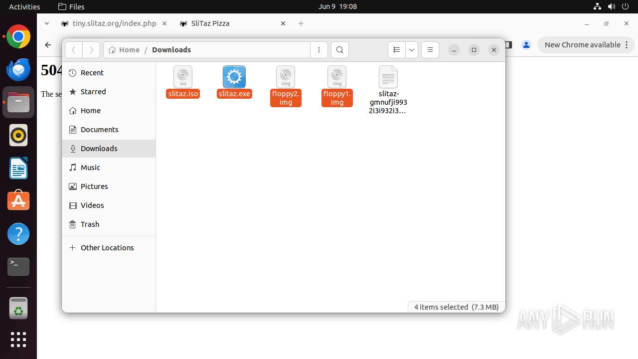This screenshot has width=638, height=359.
Task: Go forward using the Files forward arrow
Action: pyautogui.click(x=91, y=50)
